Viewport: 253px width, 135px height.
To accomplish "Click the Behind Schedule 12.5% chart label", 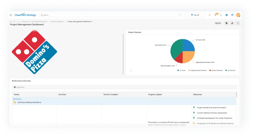I will tap(168, 66).
